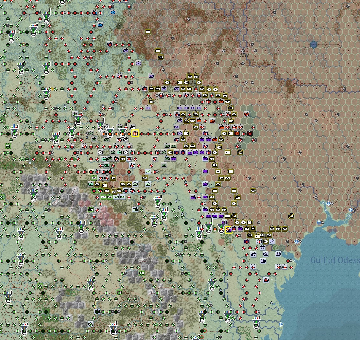Select yellow-highlighted hex with orange rail marker
This screenshot has width=360, height=340.
click(x=135, y=133)
